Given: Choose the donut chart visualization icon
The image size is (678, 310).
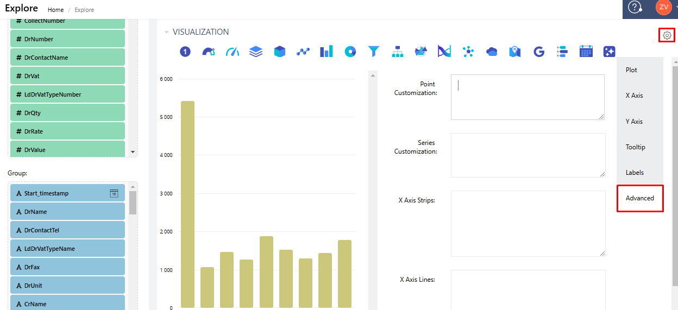Looking at the screenshot, I should pyautogui.click(x=350, y=52).
